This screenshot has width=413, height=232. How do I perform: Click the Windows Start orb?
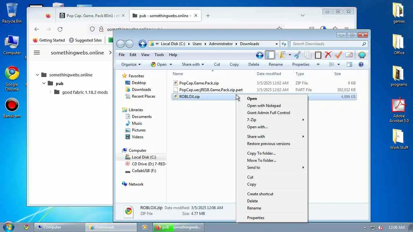pyautogui.click(x=9, y=227)
